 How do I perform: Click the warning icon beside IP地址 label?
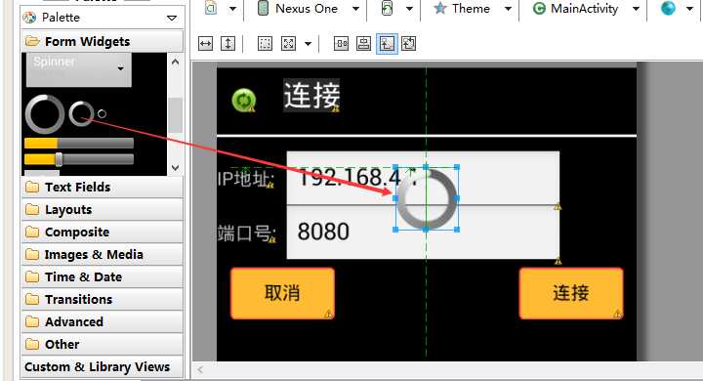click(x=270, y=185)
